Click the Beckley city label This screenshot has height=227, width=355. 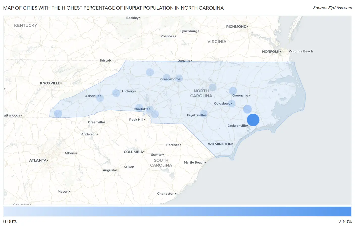tap(133, 18)
